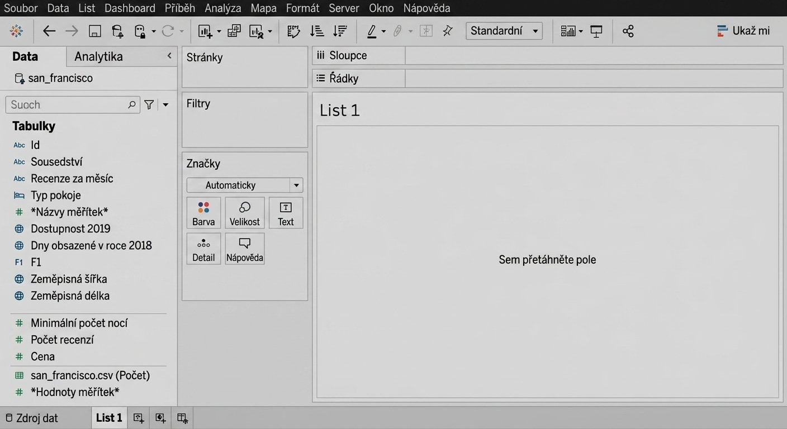Duplicate sheet using the toolbar icon

pyautogui.click(x=234, y=31)
